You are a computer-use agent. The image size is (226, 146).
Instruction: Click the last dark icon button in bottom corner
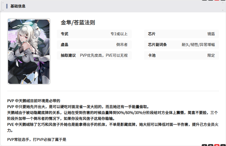[x=223, y=145]
